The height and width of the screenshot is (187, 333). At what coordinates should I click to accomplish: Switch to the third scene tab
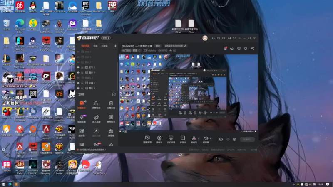click(104, 46)
